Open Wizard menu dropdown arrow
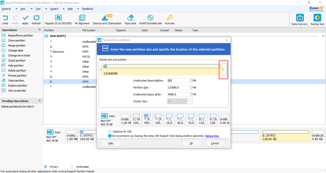Viewport: 326px width, 173px height. coord(64,9)
